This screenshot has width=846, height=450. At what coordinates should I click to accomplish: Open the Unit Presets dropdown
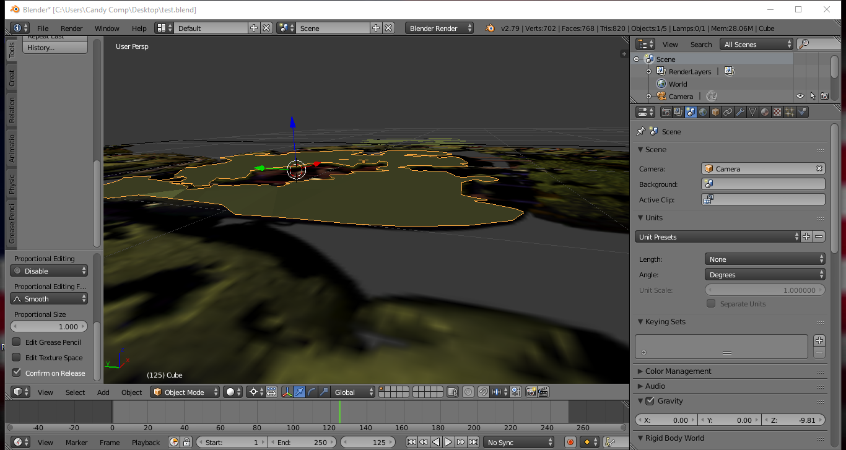(x=718, y=236)
